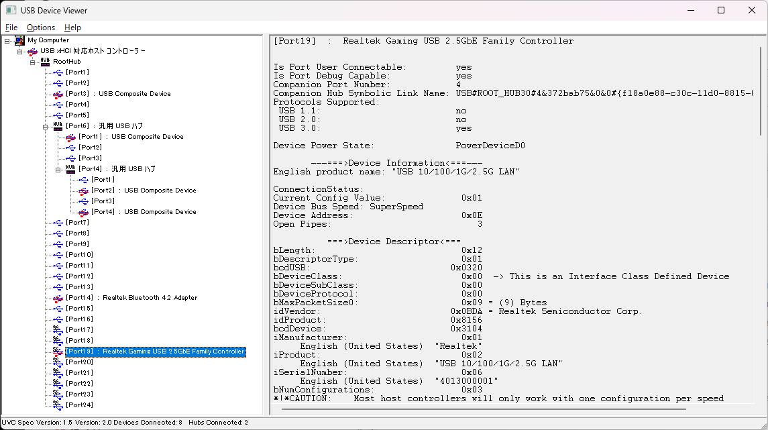The width and height of the screenshot is (768, 430).
Task: Click the SuperSpeed icon for [Port22]
Action: (x=58, y=384)
